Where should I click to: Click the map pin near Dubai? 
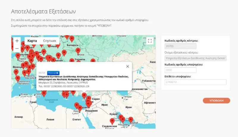131,120
